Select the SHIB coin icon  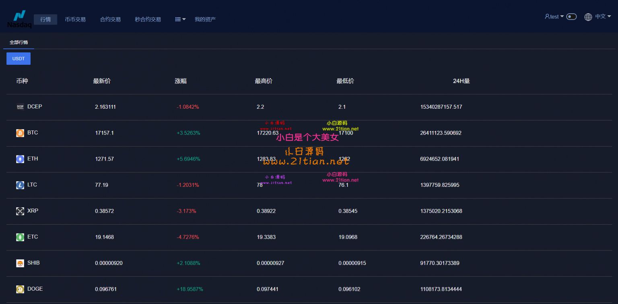[x=20, y=263]
